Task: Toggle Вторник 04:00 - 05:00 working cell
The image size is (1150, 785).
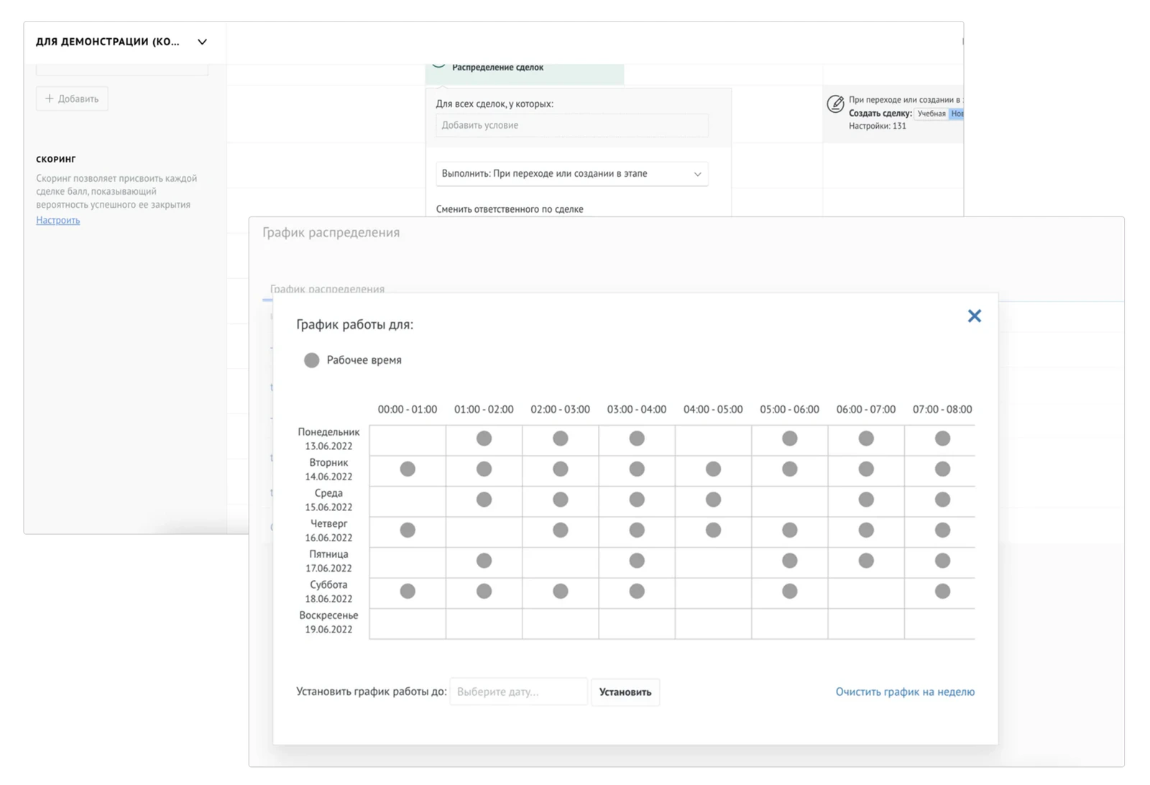Action: pos(713,469)
